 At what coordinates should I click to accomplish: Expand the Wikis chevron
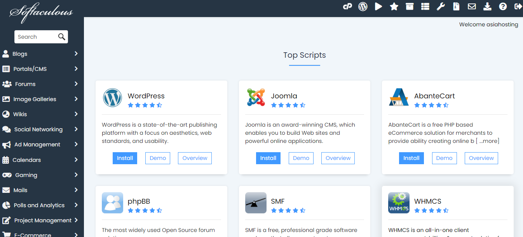point(76,114)
